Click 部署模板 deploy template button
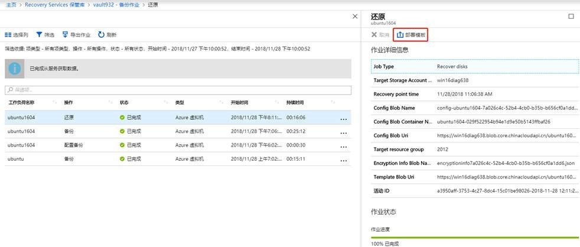Viewport: 580px width, 247px height. pyautogui.click(x=410, y=35)
